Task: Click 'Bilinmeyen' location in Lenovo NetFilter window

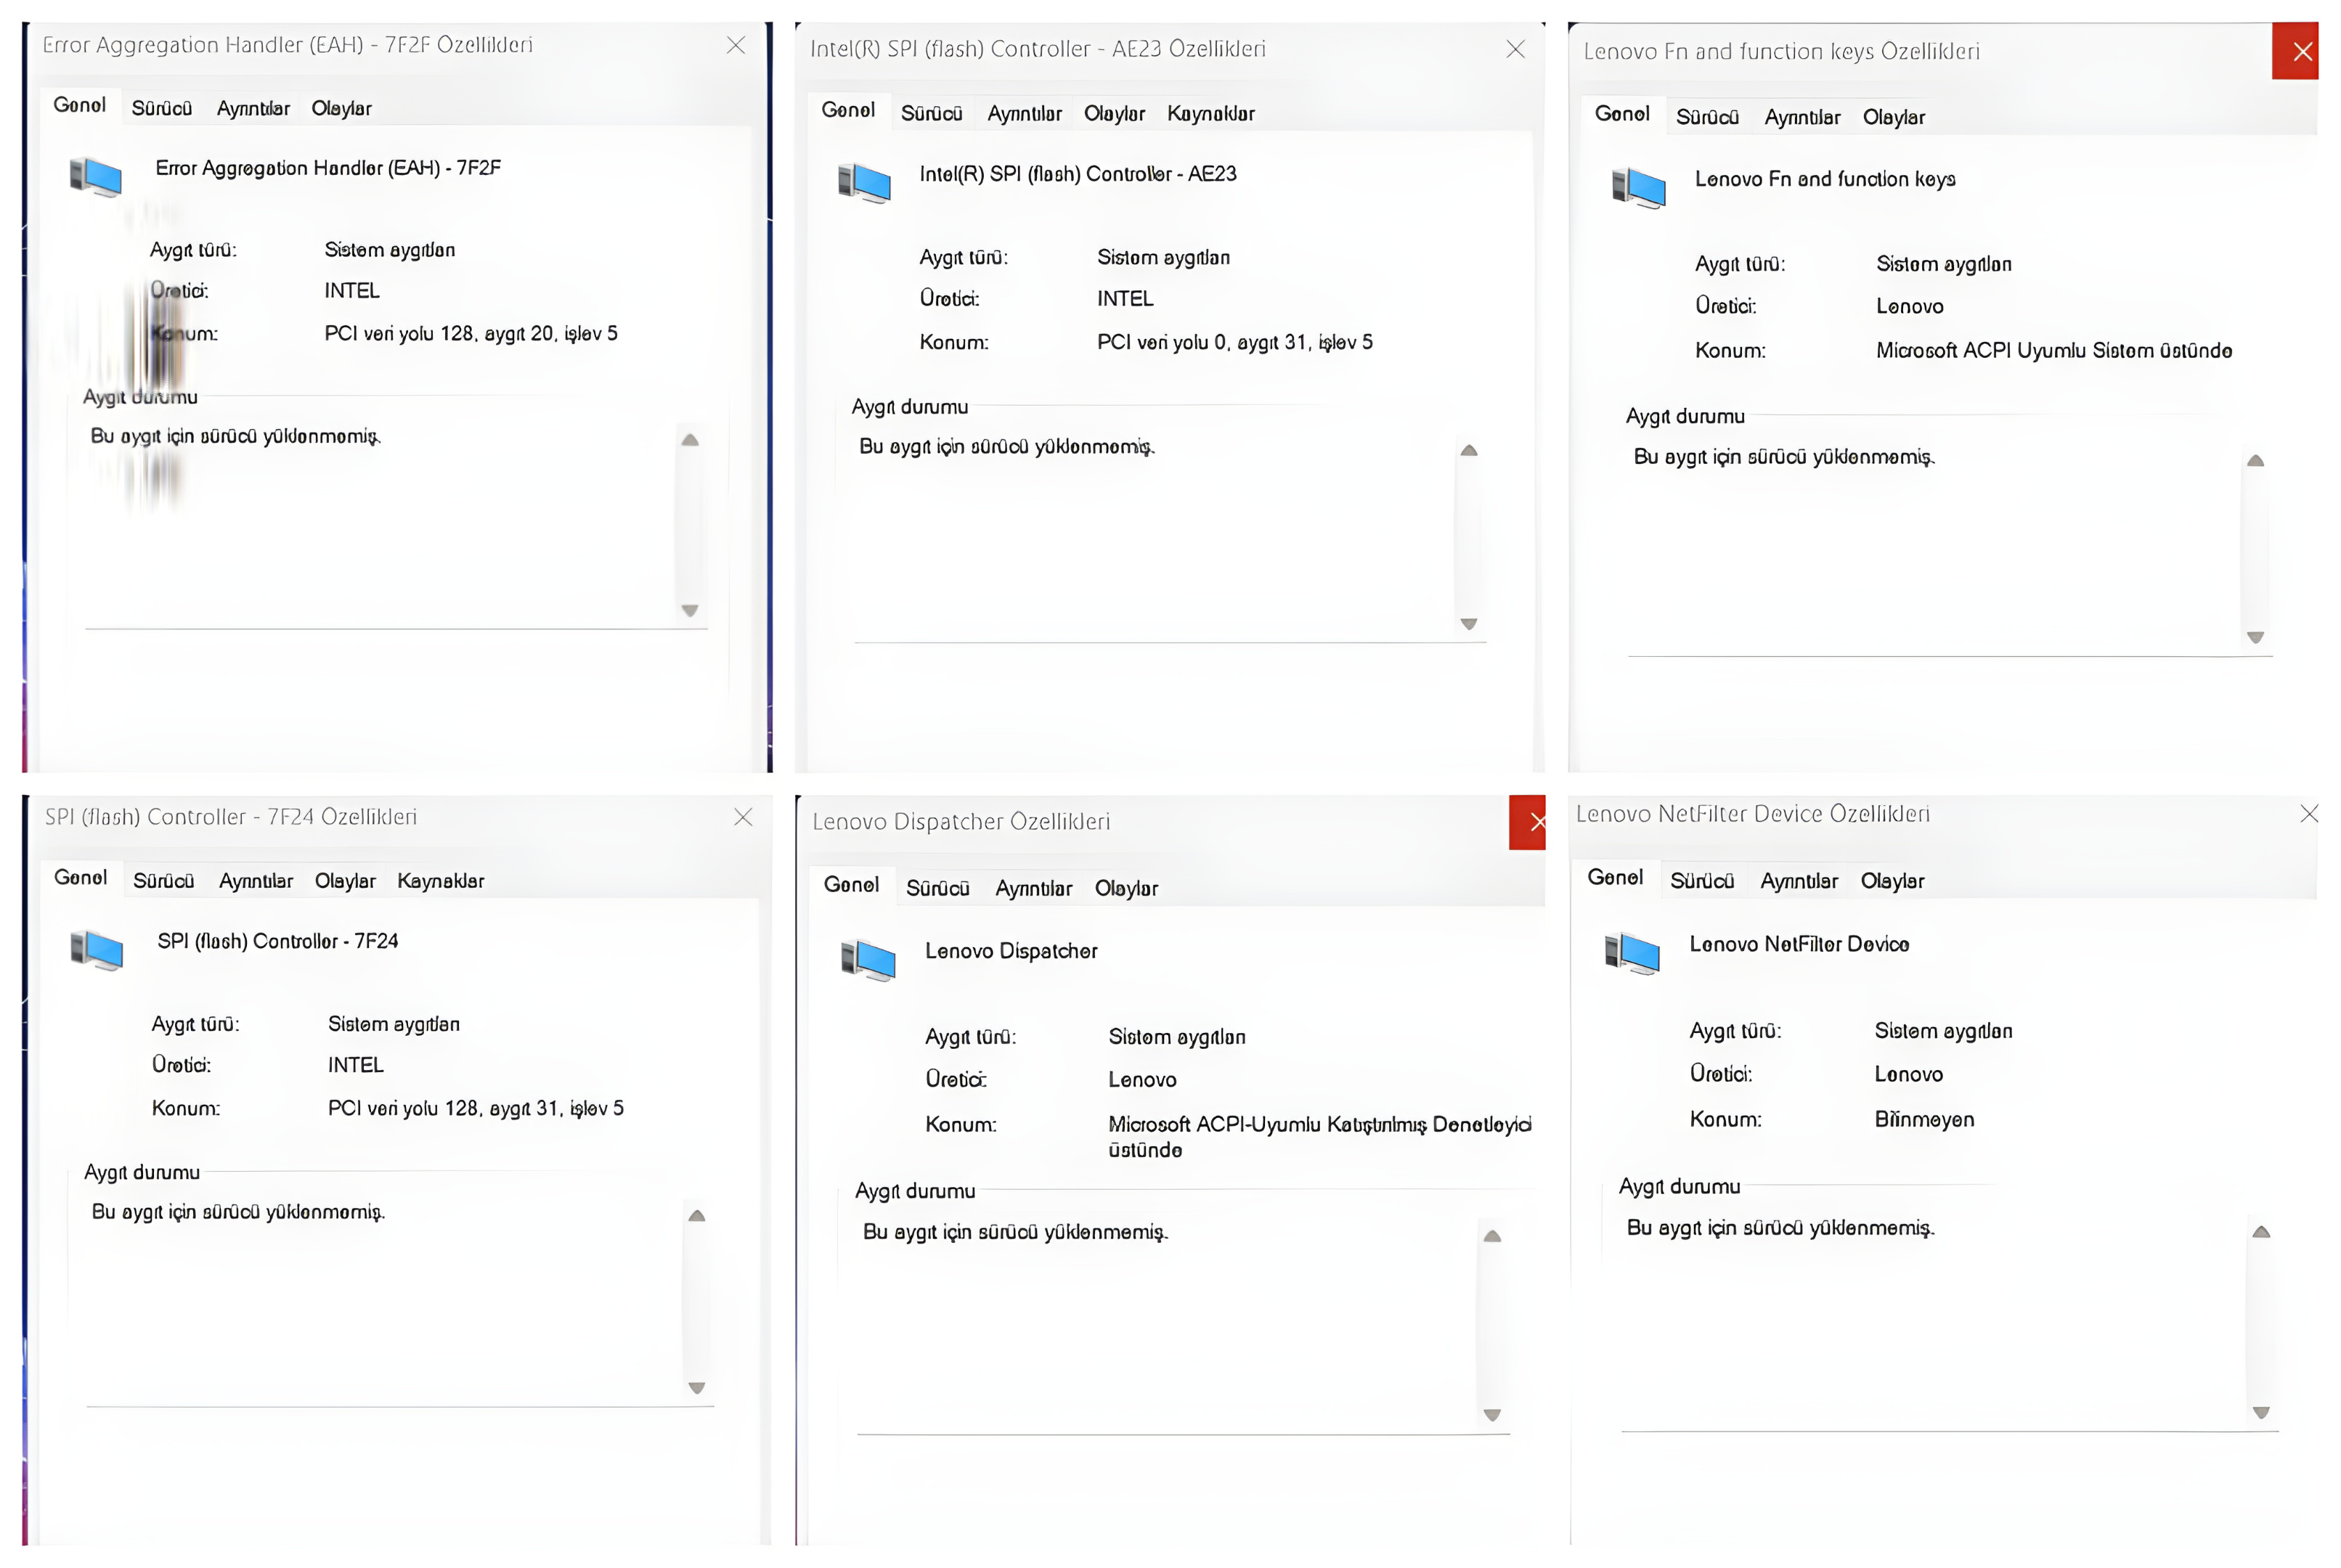Action: point(1924,1119)
